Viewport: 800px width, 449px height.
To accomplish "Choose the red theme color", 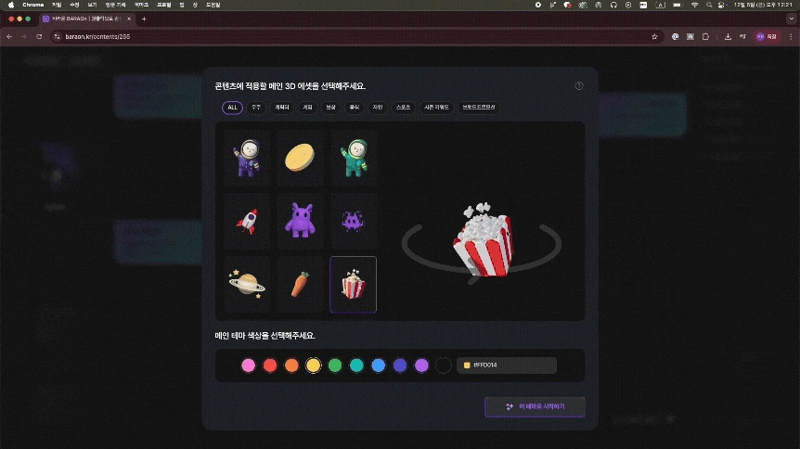I will tap(270, 366).
